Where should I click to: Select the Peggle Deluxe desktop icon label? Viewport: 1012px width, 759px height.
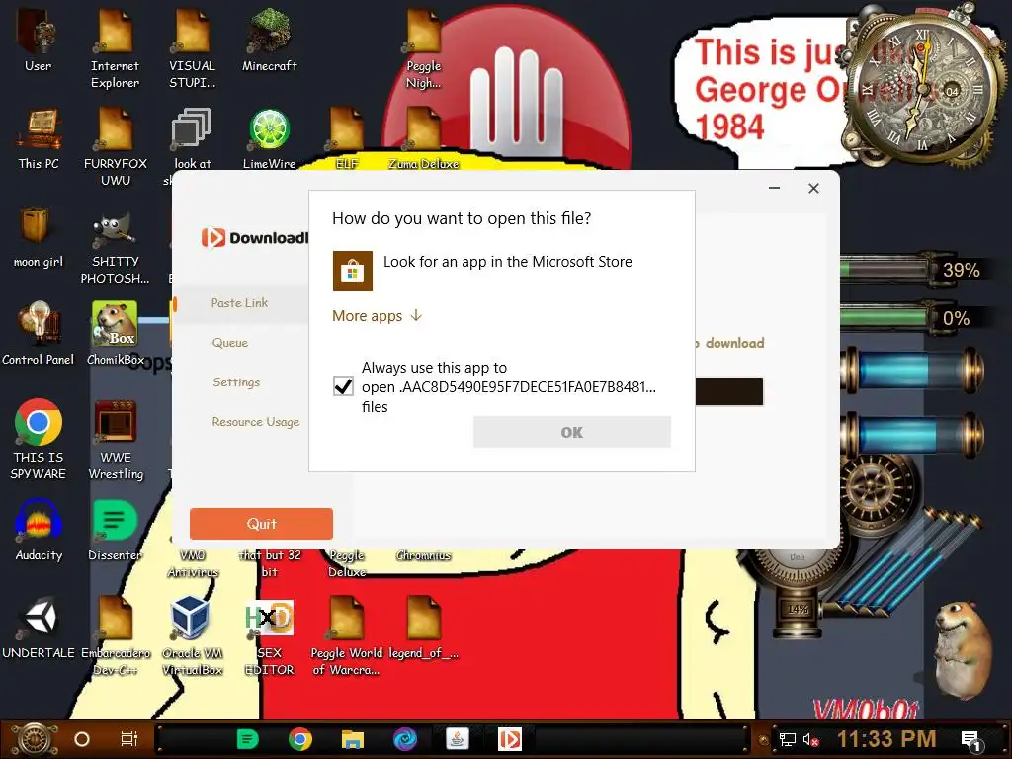347,563
